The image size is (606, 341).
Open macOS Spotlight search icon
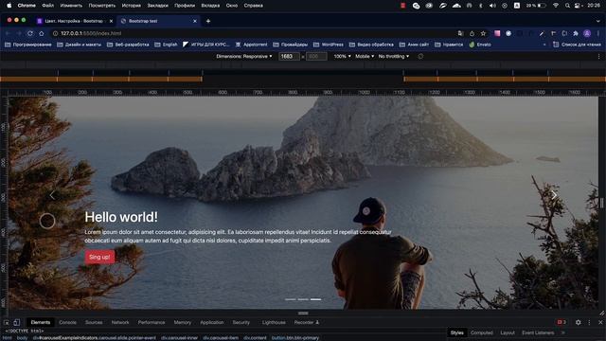click(x=567, y=6)
